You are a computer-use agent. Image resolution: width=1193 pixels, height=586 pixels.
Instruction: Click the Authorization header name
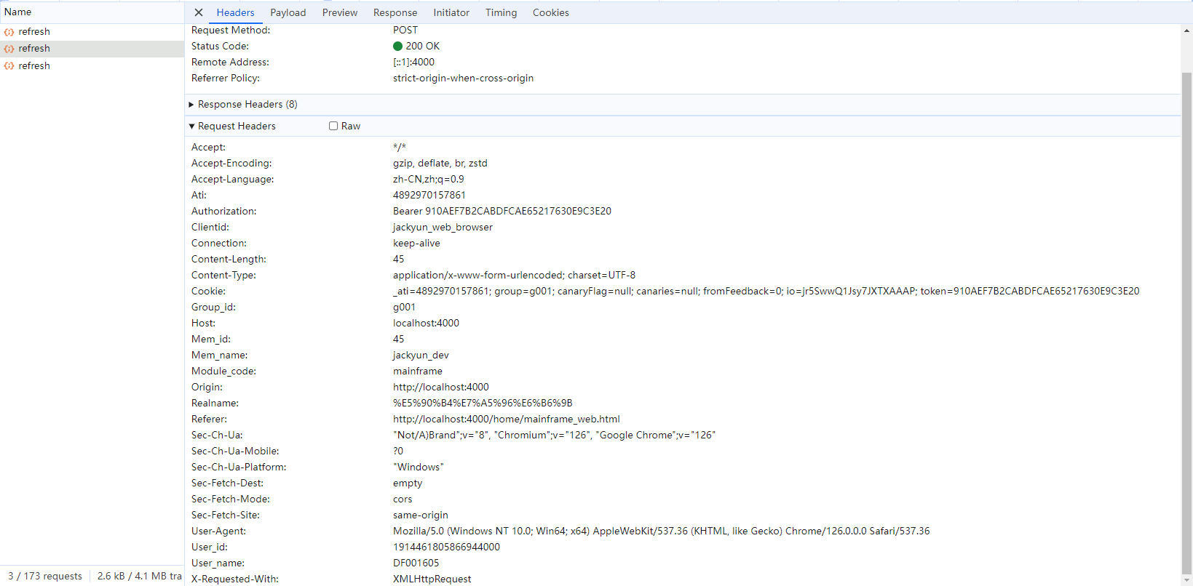pyautogui.click(x=224, y=212)
